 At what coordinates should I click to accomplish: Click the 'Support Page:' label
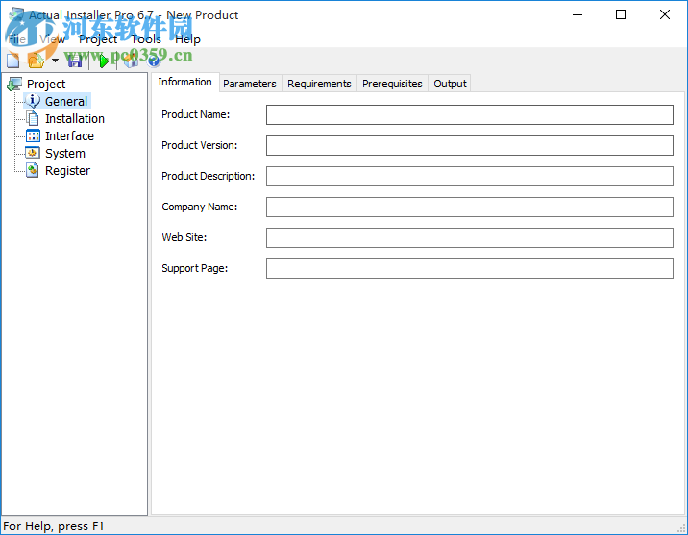click(x=195, y=268)
